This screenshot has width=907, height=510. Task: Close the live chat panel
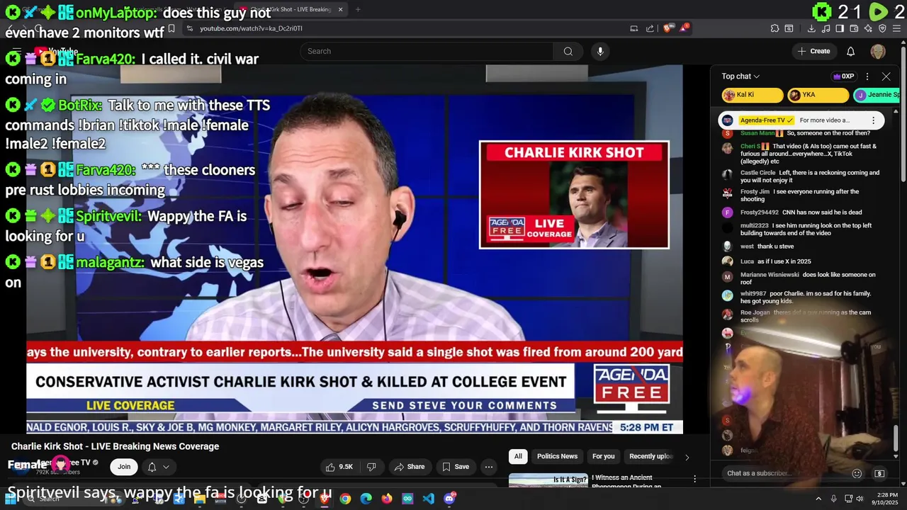pyautogui.click(x=886, y=76)
